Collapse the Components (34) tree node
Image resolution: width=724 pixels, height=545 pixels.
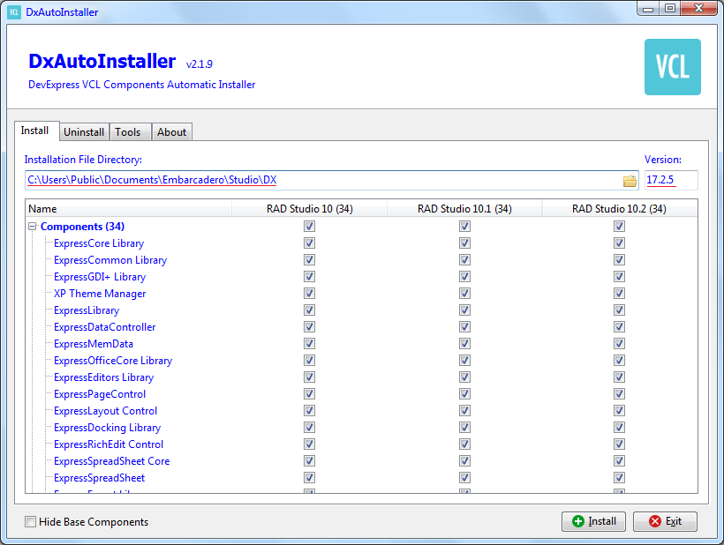pyautogui.click(x=33, y=227)
